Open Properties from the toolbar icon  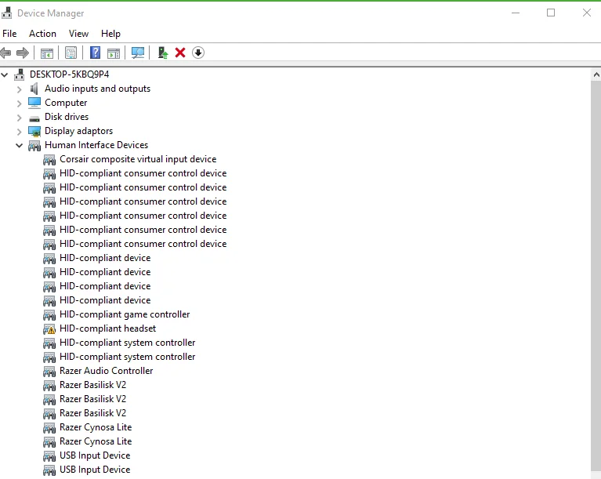[x=71, y=53]
